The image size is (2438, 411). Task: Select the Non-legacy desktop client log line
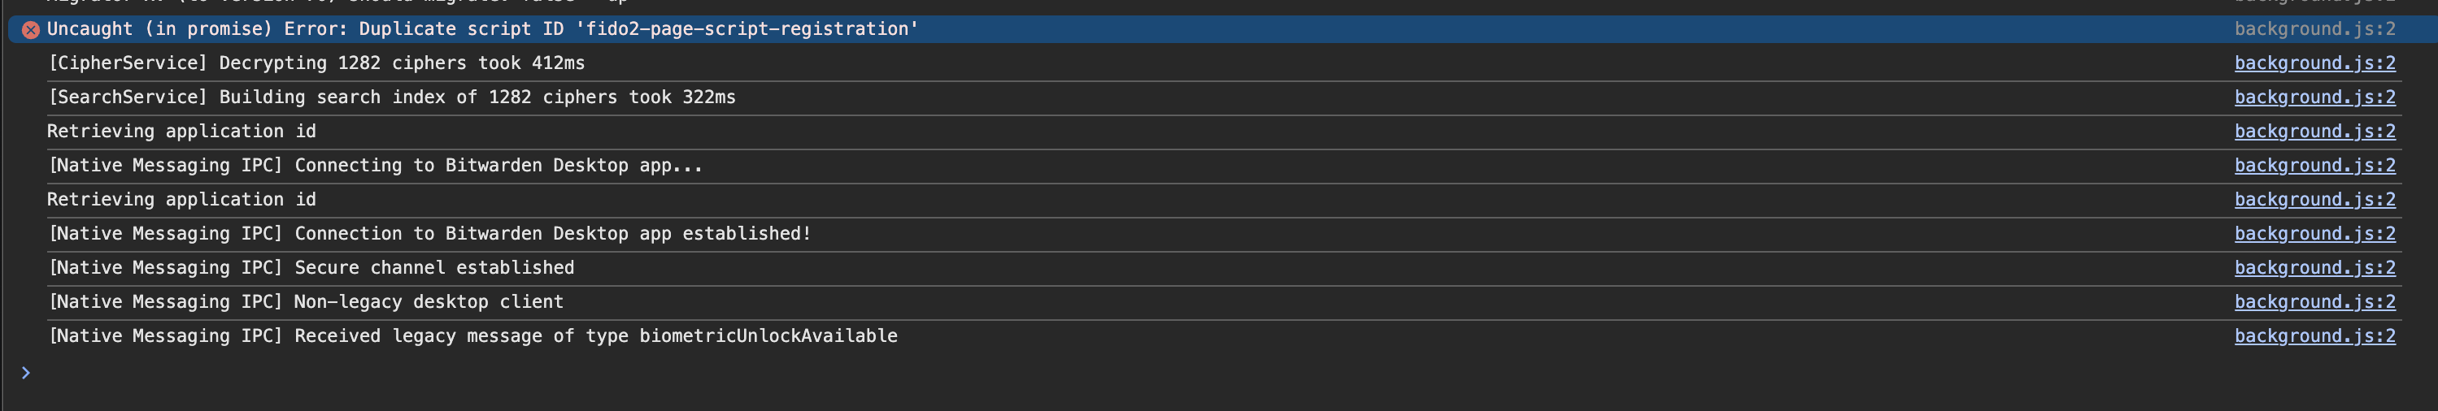point(306,301)
